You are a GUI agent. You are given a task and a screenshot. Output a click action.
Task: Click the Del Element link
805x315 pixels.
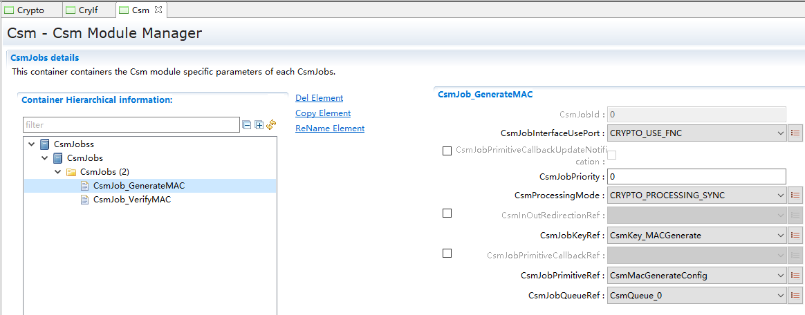coord(319,98)
